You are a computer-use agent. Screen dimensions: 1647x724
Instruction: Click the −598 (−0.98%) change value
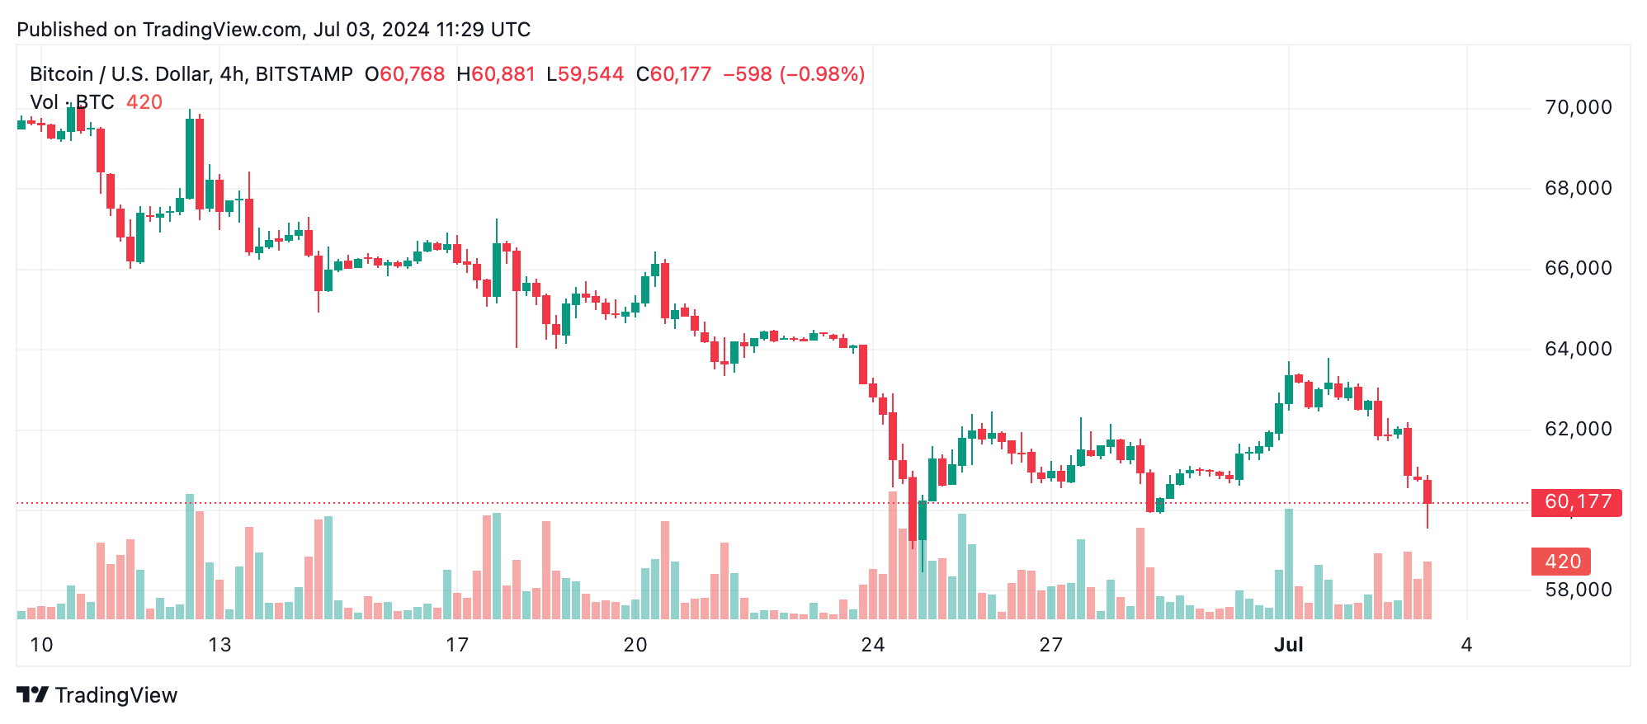click(x=794, y=74)
